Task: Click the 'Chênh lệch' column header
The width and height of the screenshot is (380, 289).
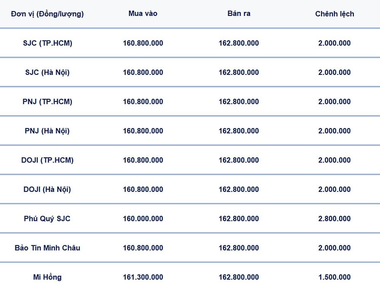Action: pos(334,14)
